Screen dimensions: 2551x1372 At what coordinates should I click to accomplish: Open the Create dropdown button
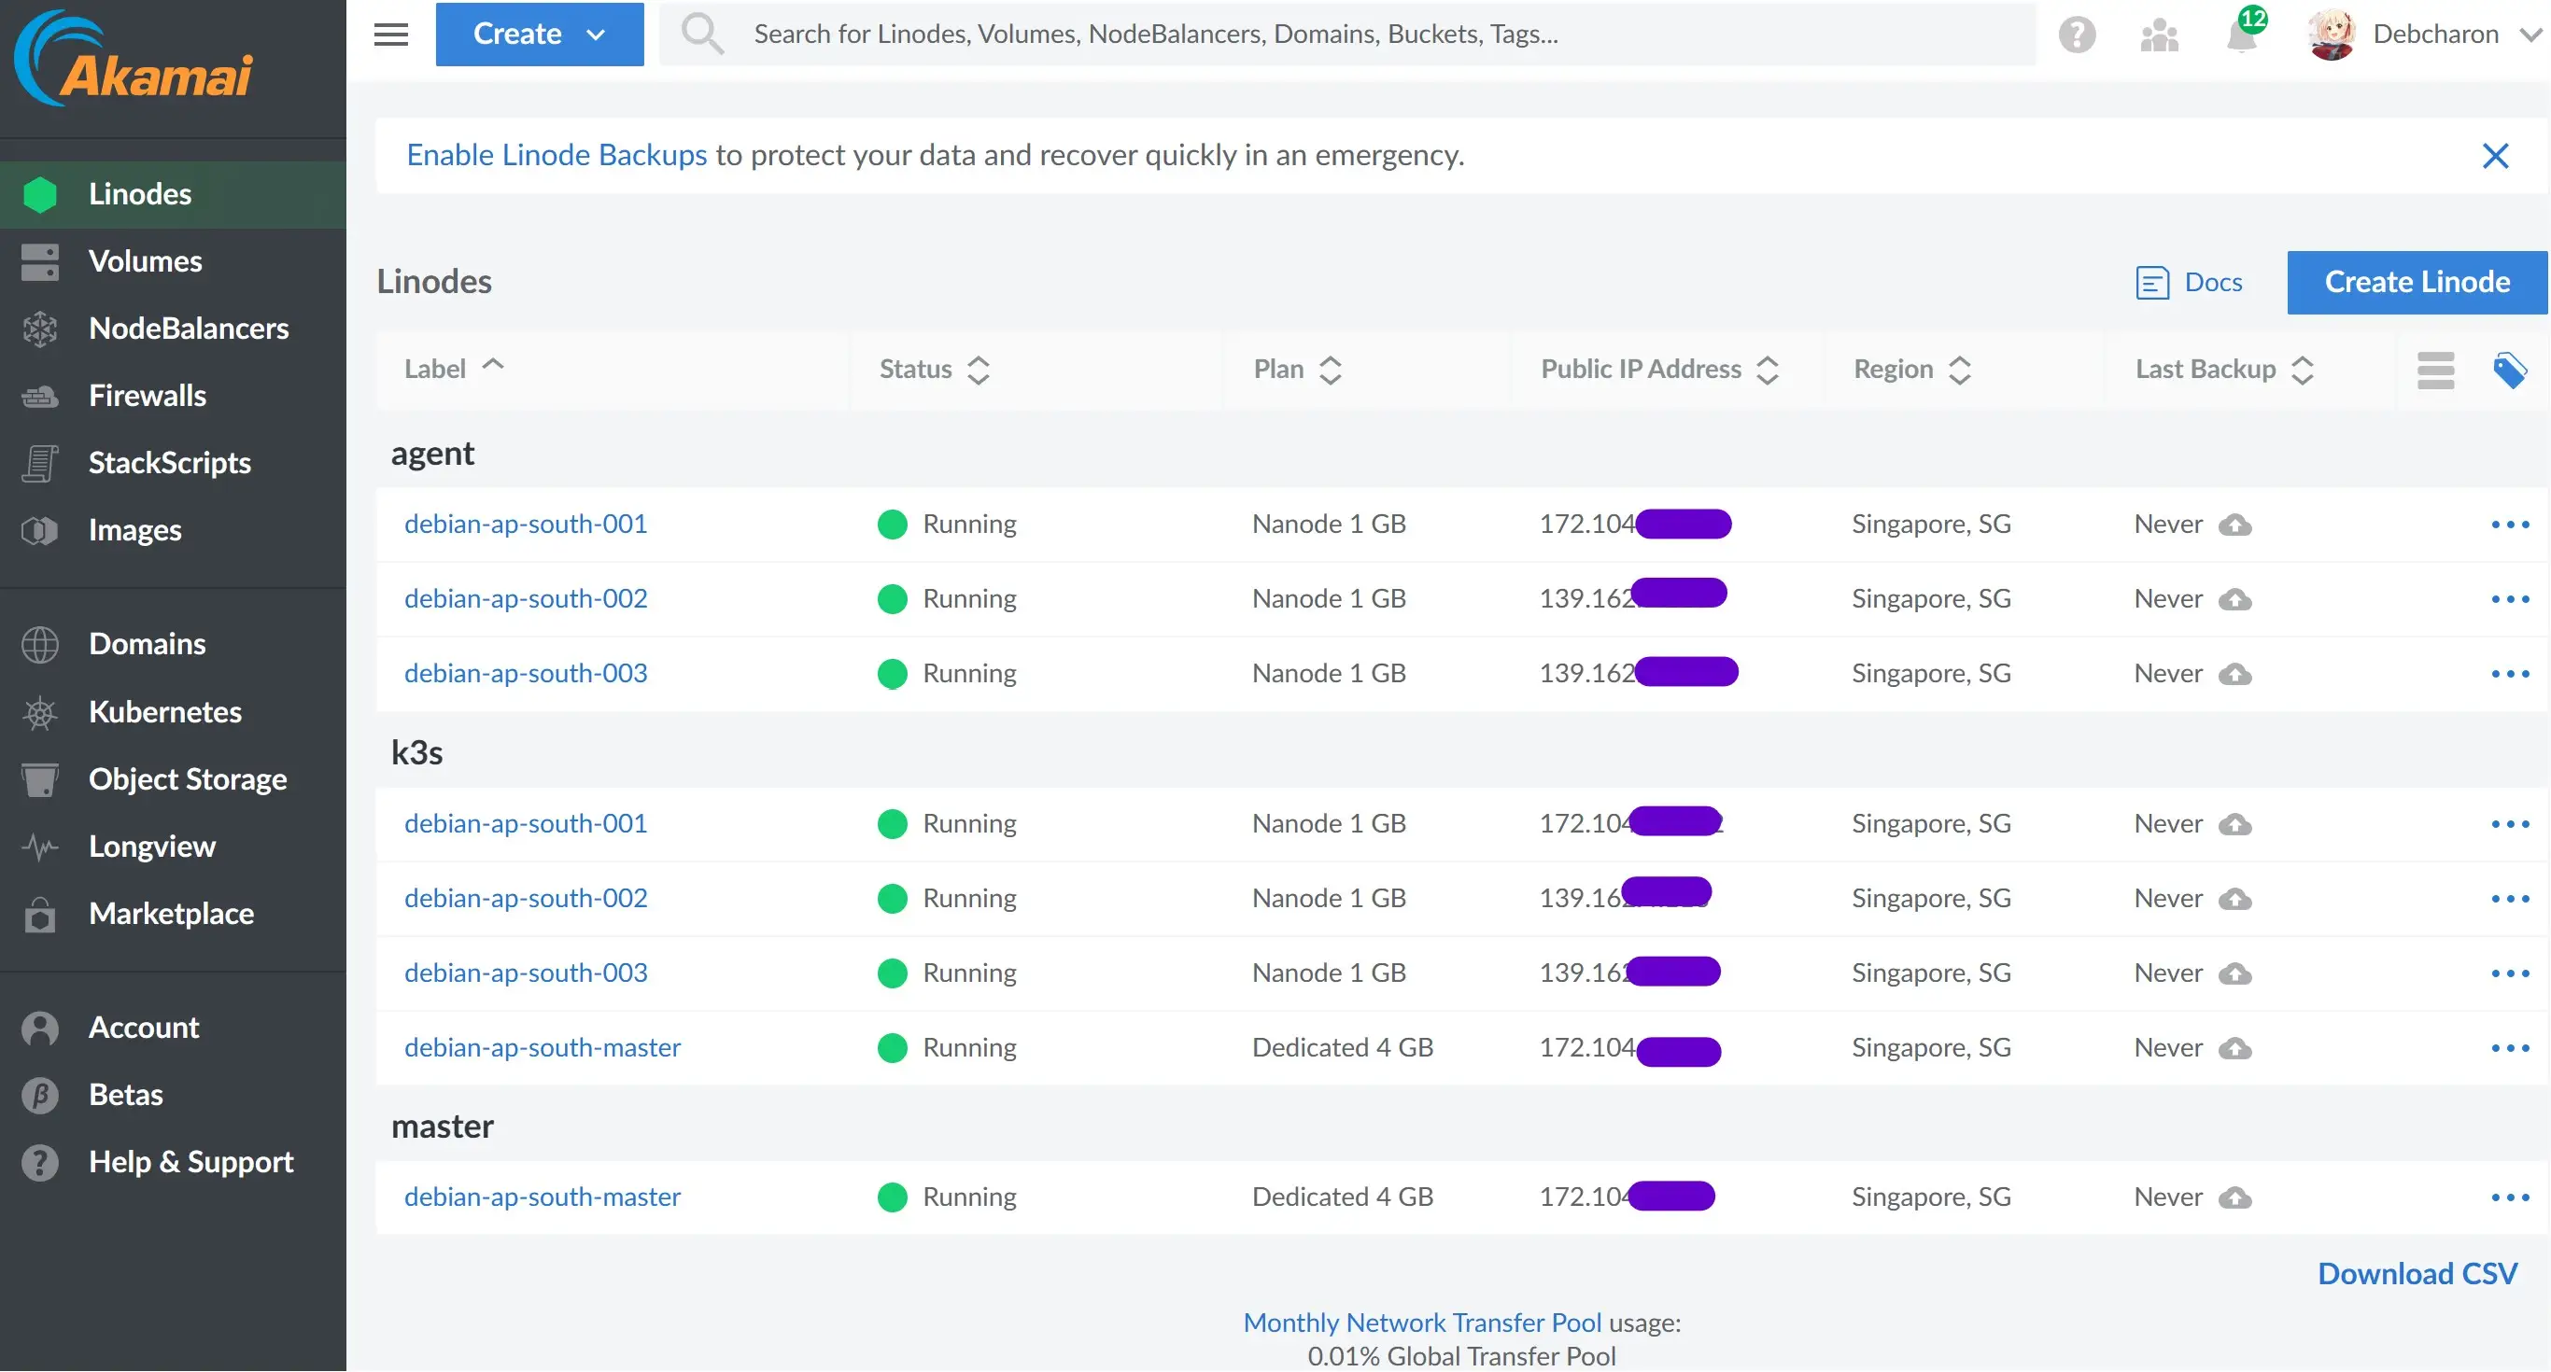(x=540, y=35)
